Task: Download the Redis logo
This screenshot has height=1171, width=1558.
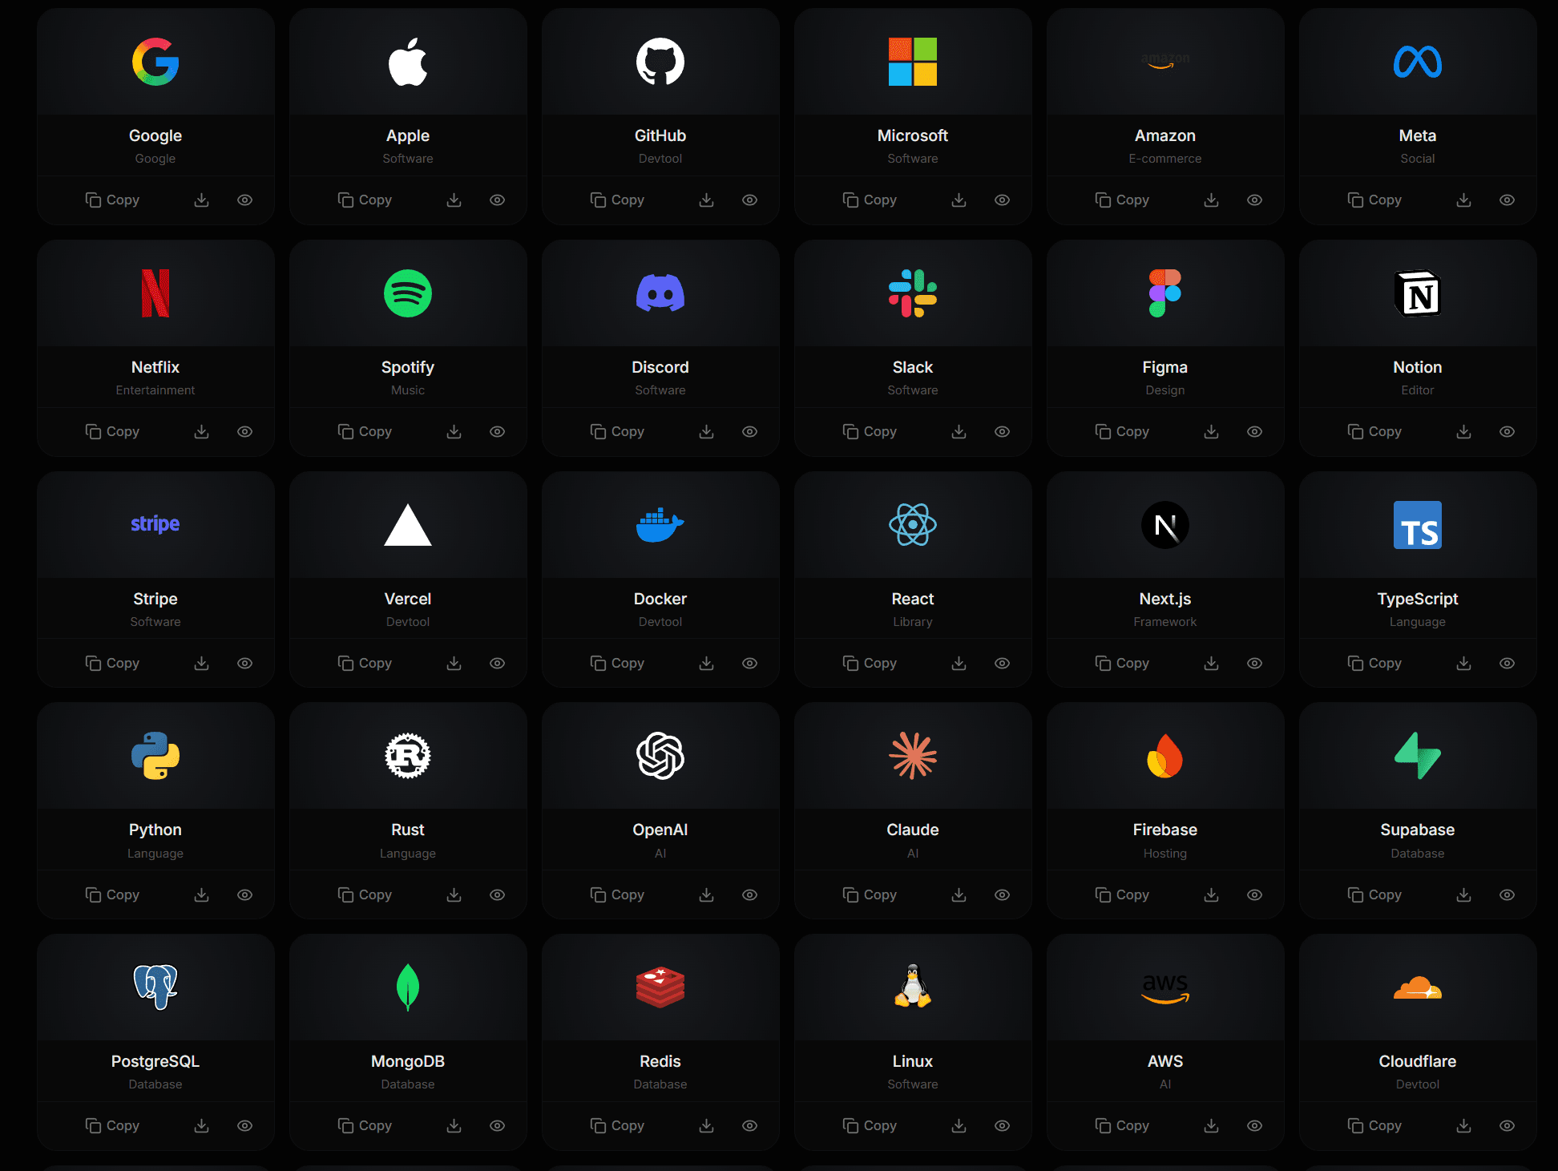Action: point(706,1126)
